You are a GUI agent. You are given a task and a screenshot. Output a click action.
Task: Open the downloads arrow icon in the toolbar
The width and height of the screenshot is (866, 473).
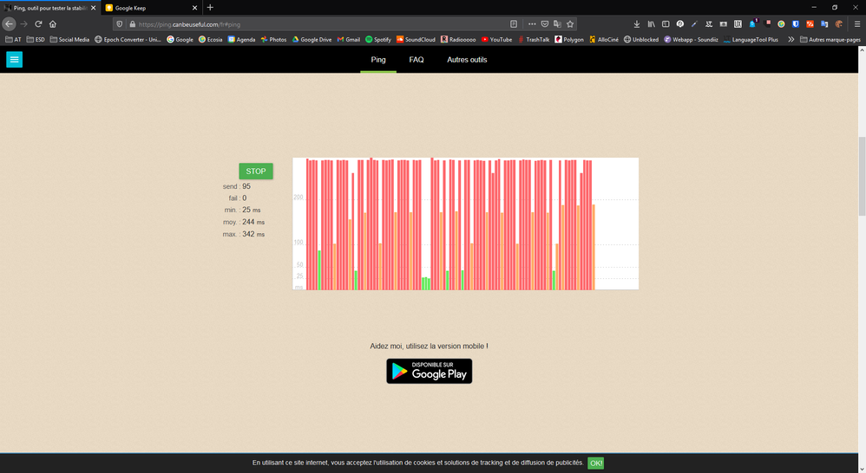(637, 24)
